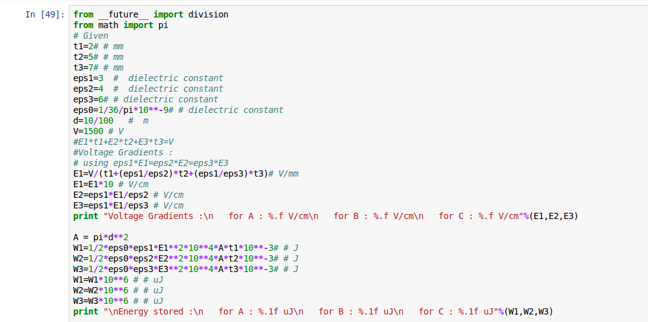
Task: Click the 'from __future__ import division' line
Action: [150, 14]
